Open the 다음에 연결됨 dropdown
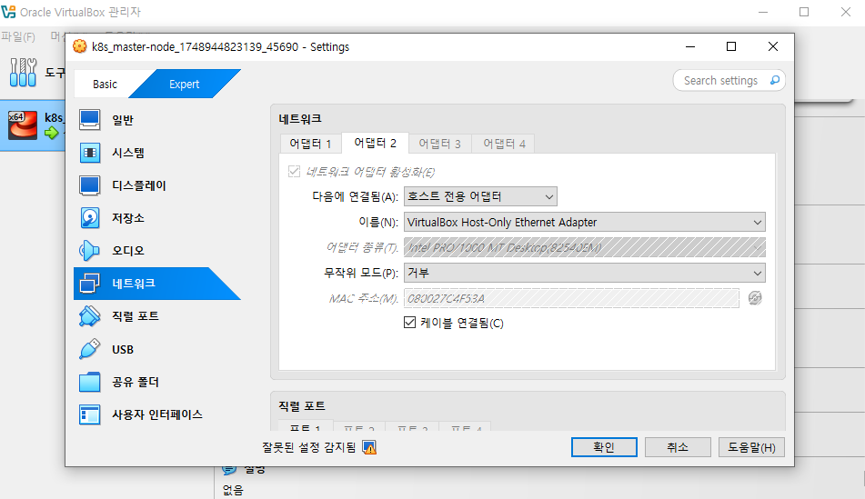Image resolution: width=865 pixels, height=499 pixels. (480, 196)
